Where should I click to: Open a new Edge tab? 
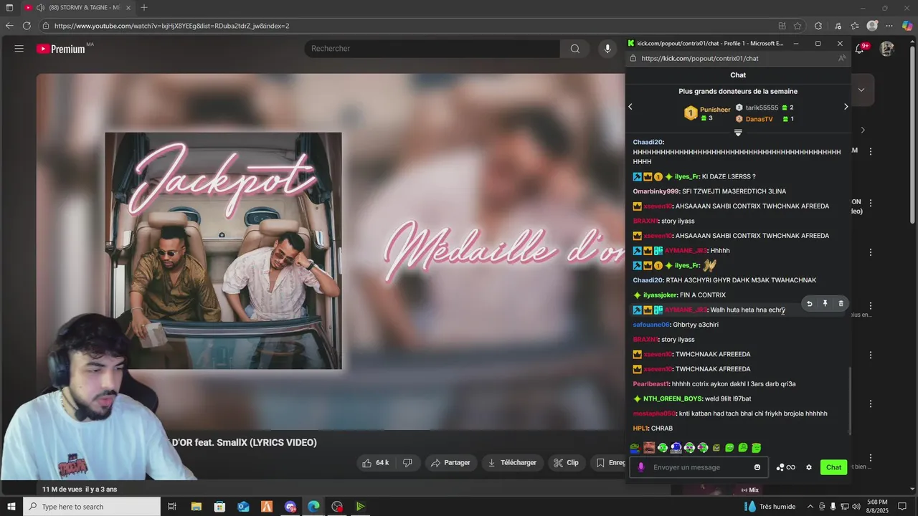(144, 8)
